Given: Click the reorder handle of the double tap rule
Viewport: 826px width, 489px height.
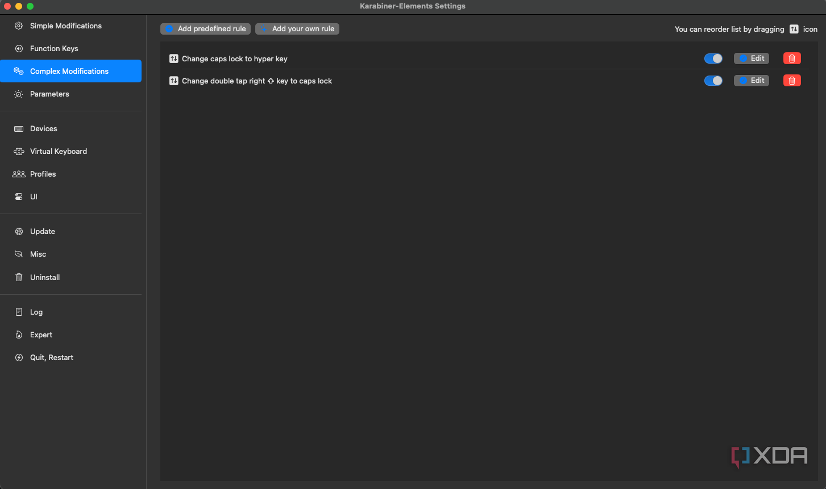Looking at the screenshot, I should pyautogui.click(x=174, y=81).
